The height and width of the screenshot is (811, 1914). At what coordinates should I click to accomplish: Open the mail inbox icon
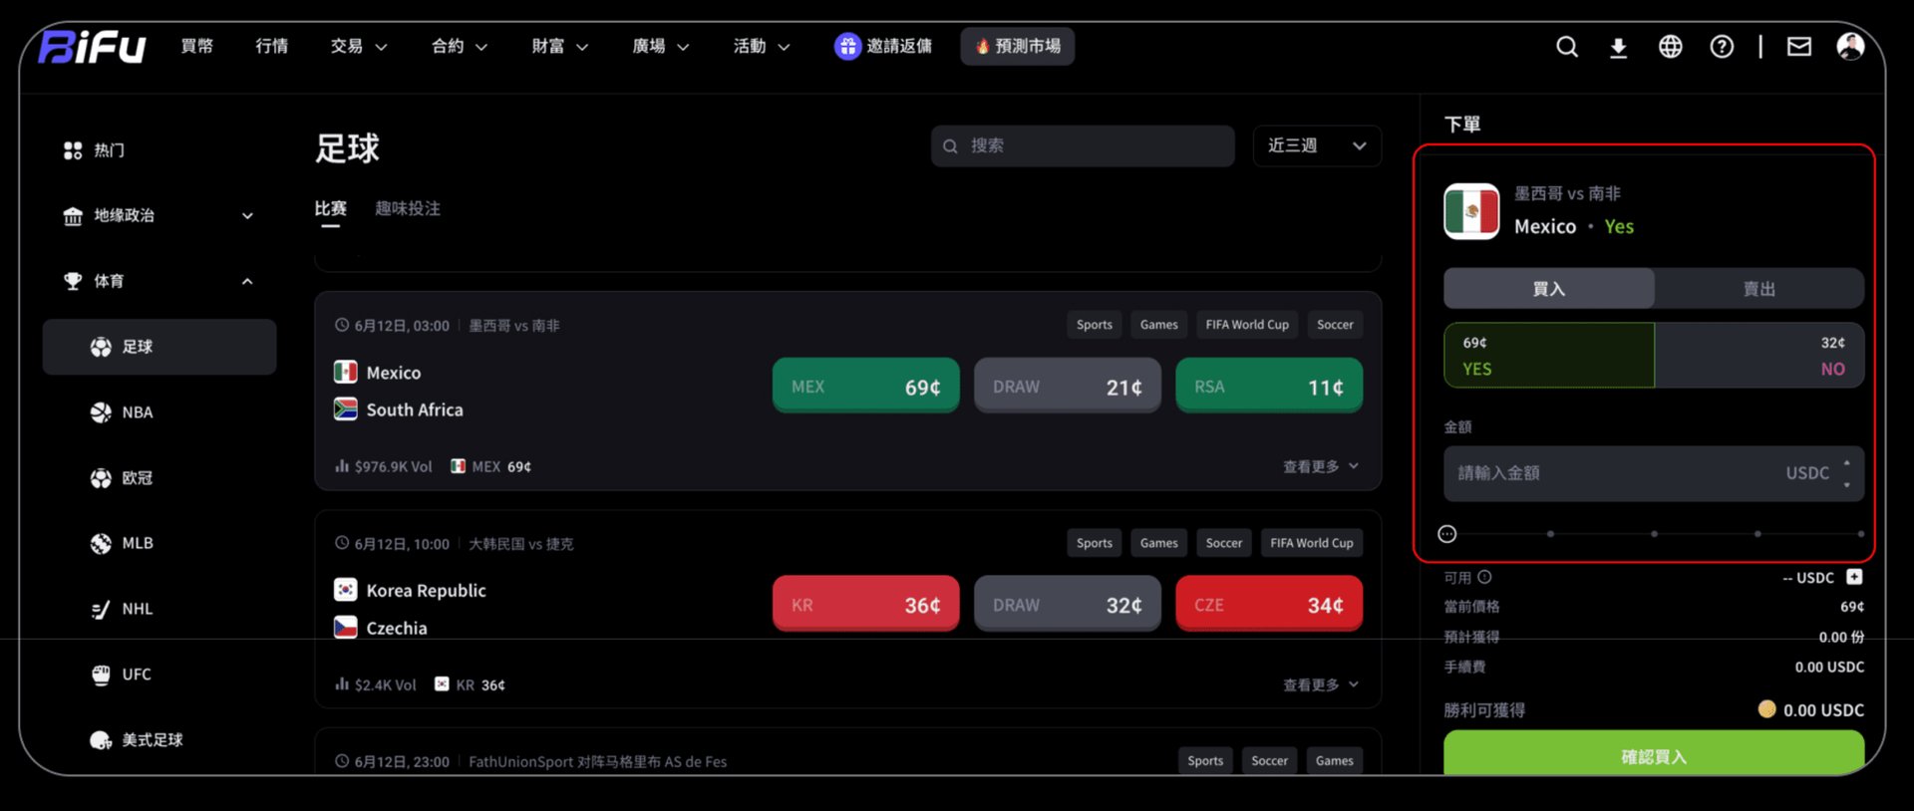click(x=1799, y=47)
